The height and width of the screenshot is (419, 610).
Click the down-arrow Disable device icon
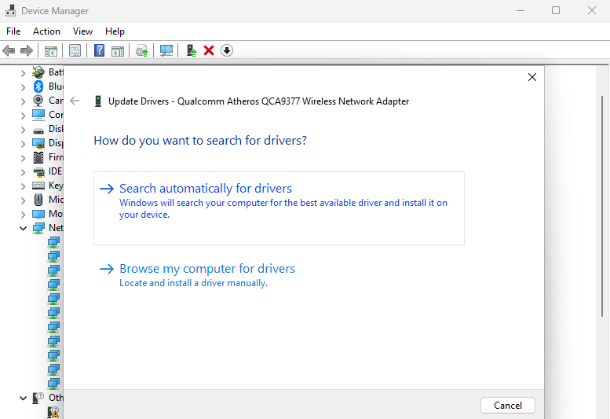227,50
